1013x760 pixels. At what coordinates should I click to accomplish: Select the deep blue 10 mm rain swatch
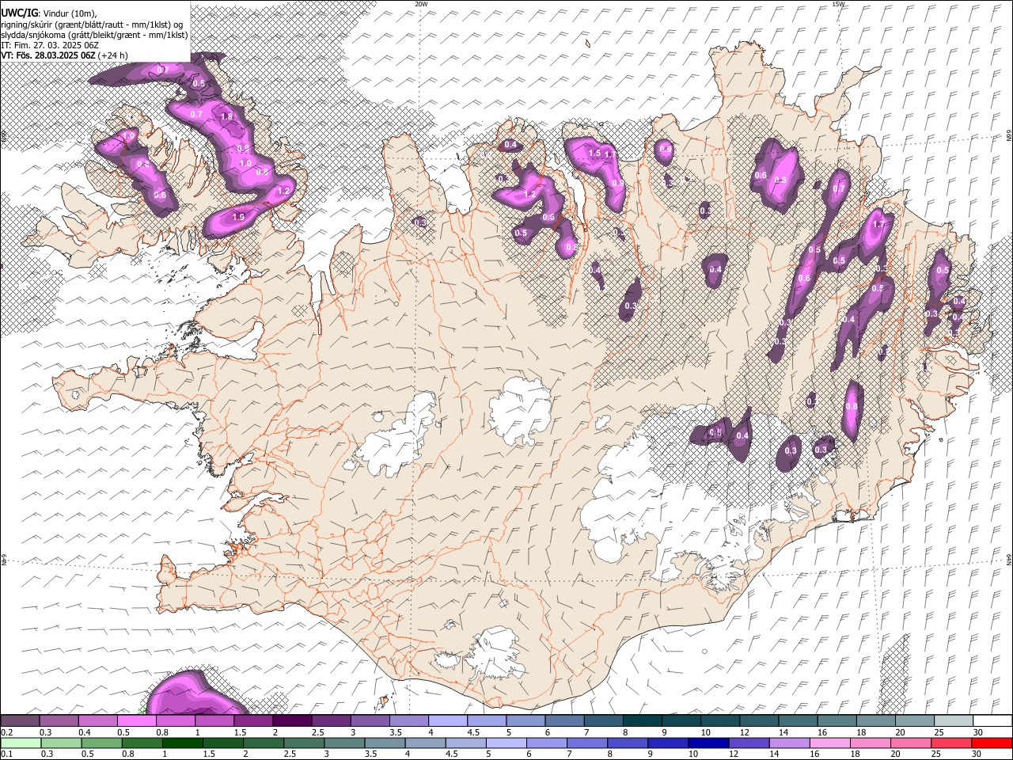point(708,743)
